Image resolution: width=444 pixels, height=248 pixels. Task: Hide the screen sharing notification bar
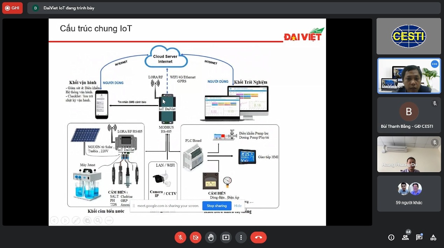(238, 206)
